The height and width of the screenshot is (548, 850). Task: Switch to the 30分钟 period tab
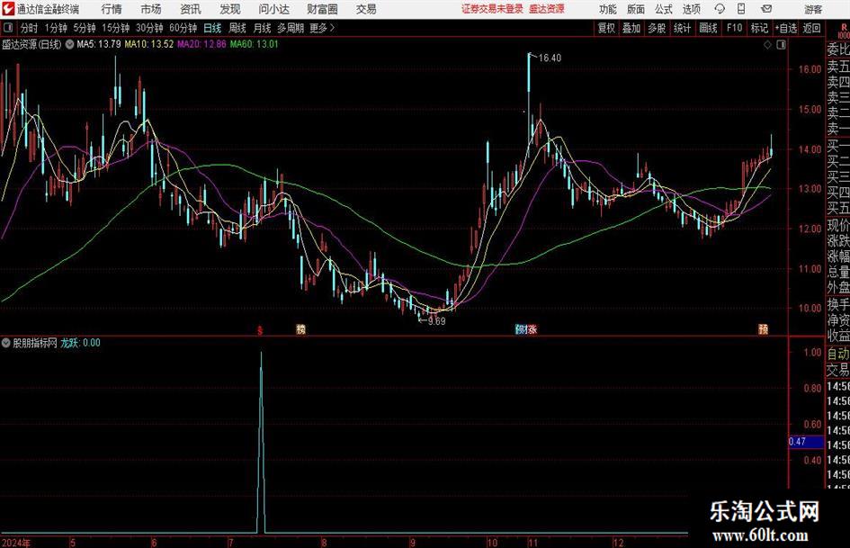click(149, 28)
